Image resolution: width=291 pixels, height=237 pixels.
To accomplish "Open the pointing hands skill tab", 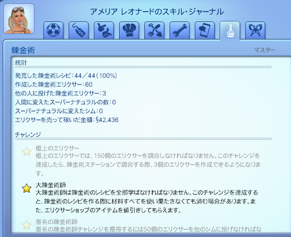I will tap(104, 31).
